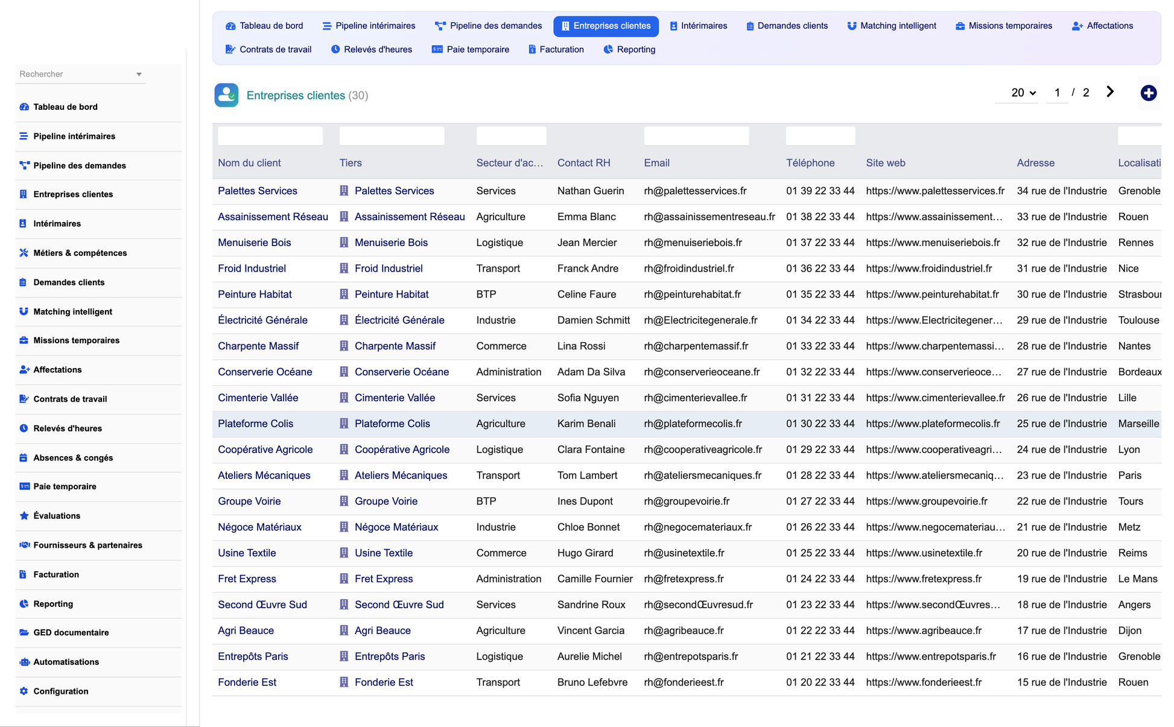
Task: Click address 23 rue de l'Industrie cell
Action: click(1061, 475)
